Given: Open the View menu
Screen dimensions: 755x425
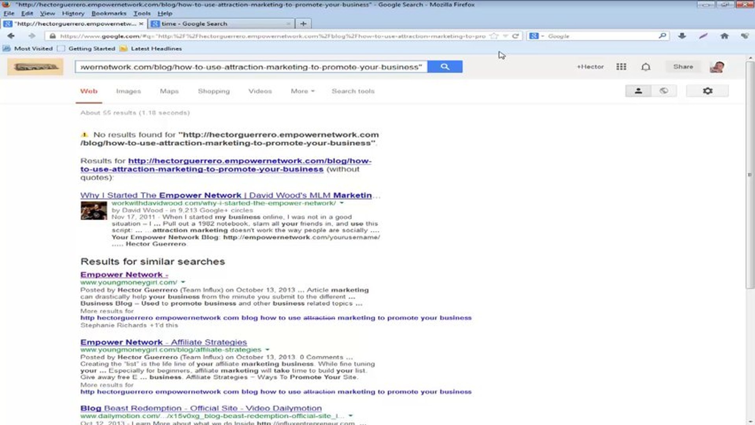Looking at the screenshot, I should click(47, 13).
